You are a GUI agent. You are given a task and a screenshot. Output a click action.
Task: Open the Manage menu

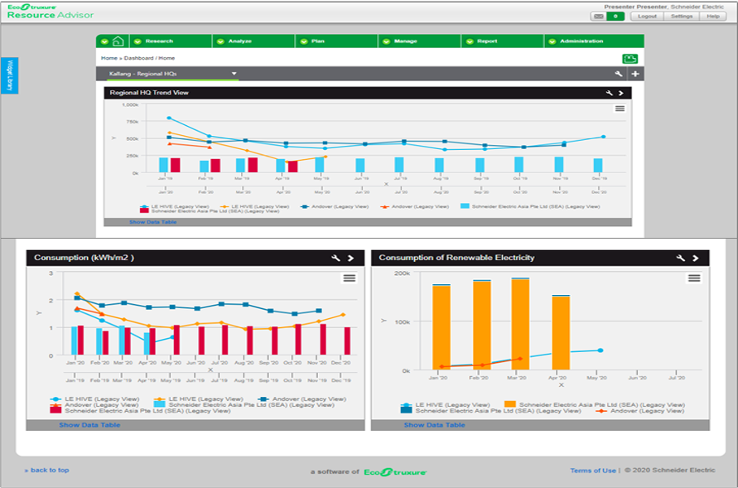(x=419, y=41)
